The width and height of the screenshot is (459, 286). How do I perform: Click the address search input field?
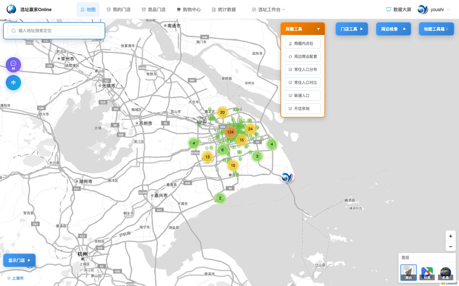point(54,31)
